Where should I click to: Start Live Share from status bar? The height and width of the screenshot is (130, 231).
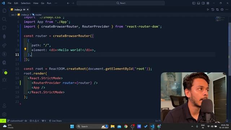[x=55, y=121]
